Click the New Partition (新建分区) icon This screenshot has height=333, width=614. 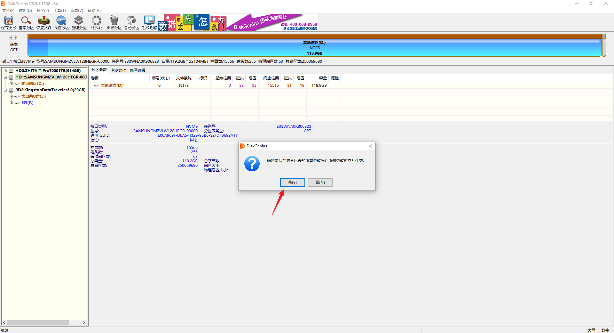[79, 22]
